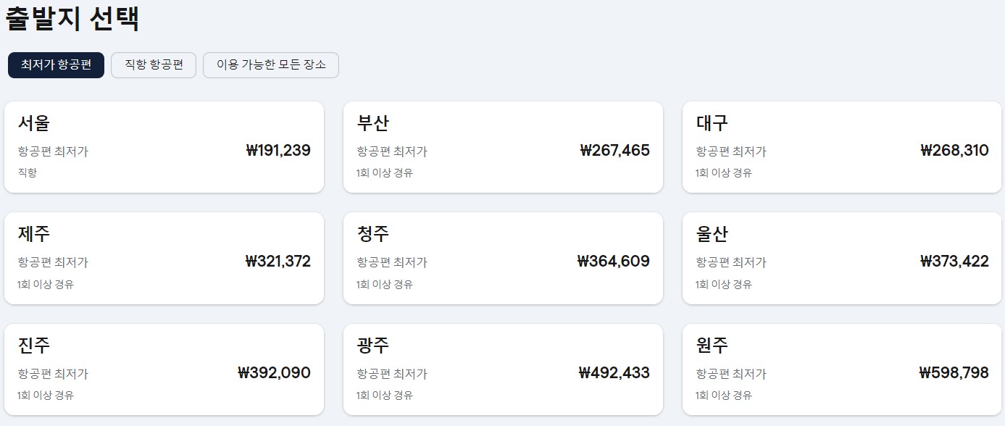
Task: Select 원주 as departure point
Action: tap(841, 369)
